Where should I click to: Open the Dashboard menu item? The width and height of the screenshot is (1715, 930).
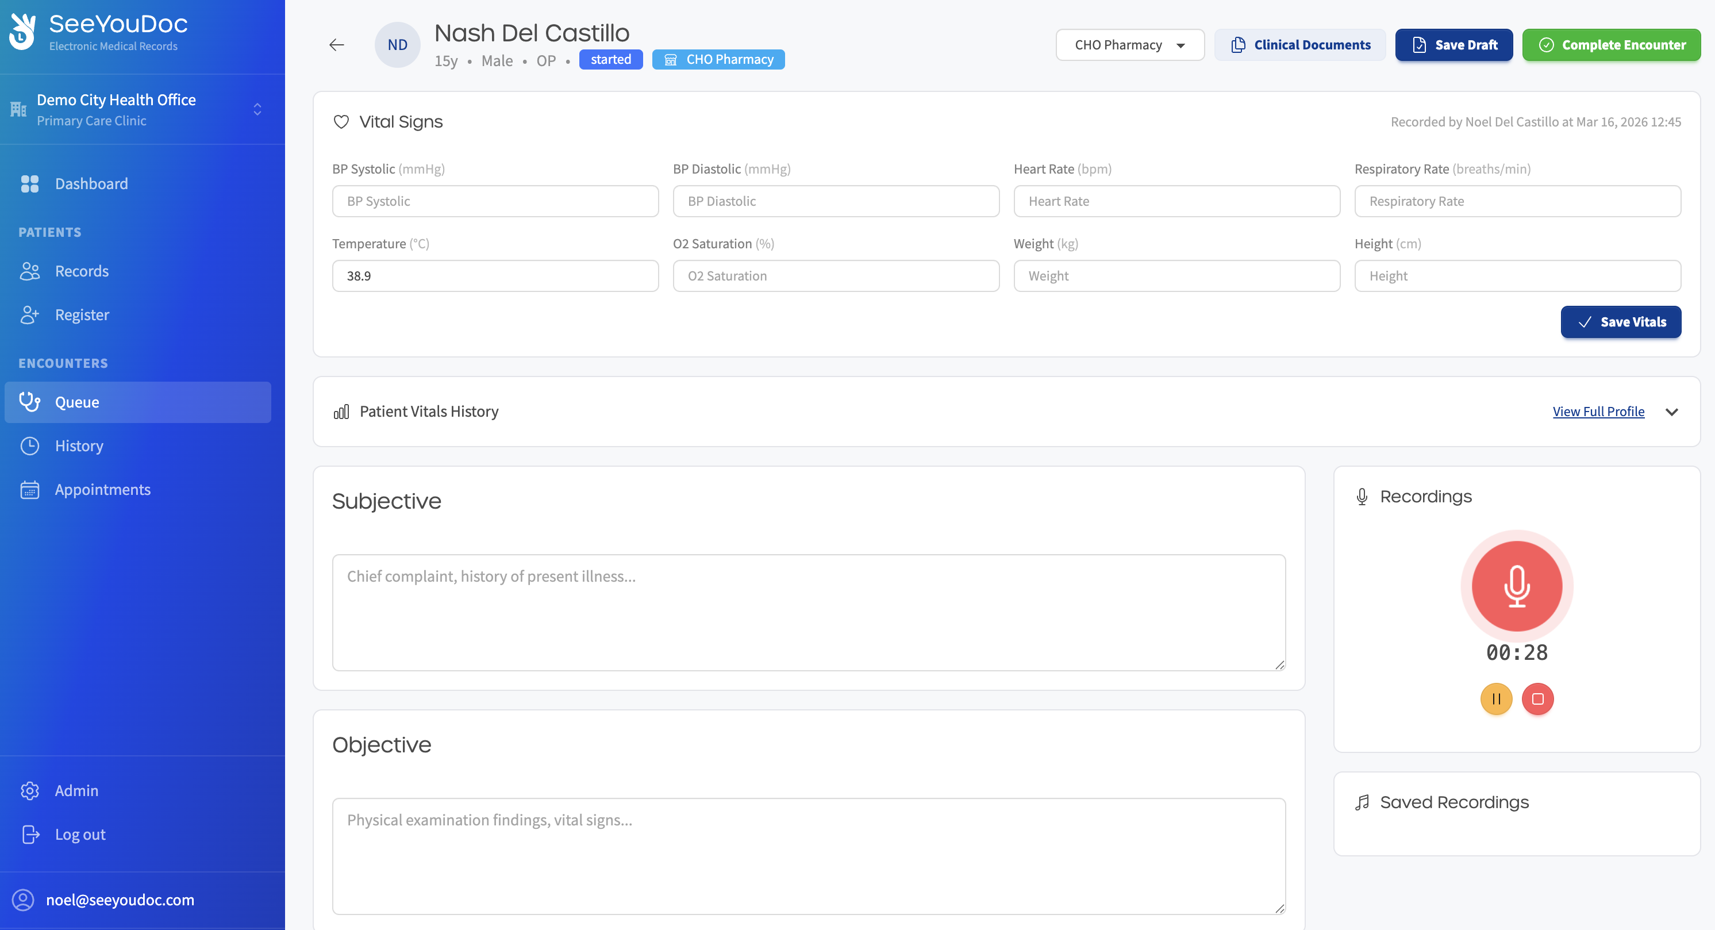click(x=91, y=184)
